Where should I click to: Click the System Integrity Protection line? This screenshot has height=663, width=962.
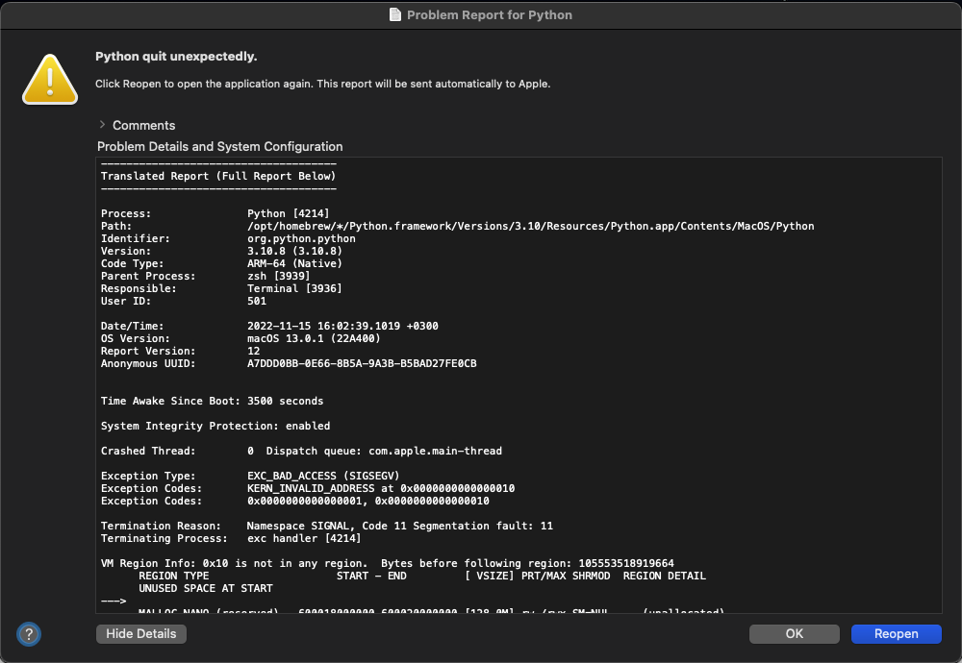pos(215,427)
